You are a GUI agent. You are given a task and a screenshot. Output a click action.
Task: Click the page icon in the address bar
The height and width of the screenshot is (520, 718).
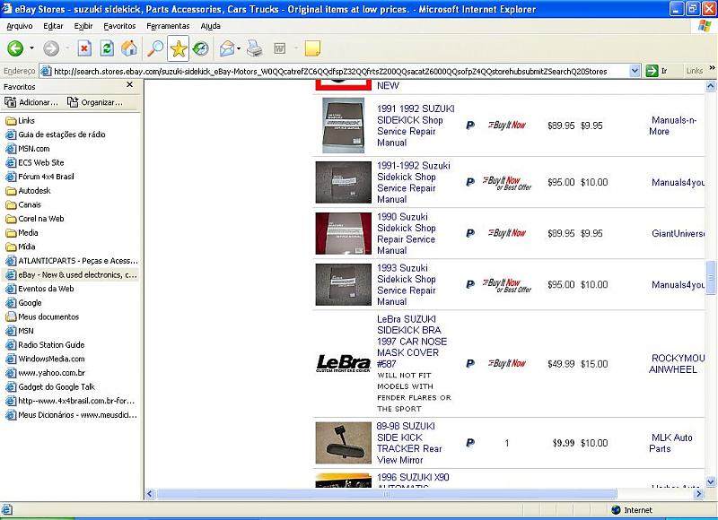(46, 71)
